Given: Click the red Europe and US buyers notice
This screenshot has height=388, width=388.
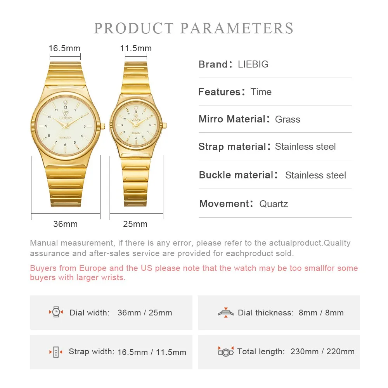Looking at the screenshot, I should pos(194,273).
